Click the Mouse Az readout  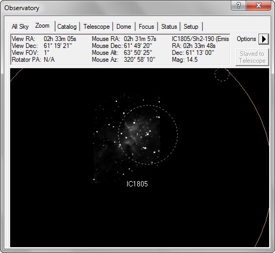pos(123,60)
